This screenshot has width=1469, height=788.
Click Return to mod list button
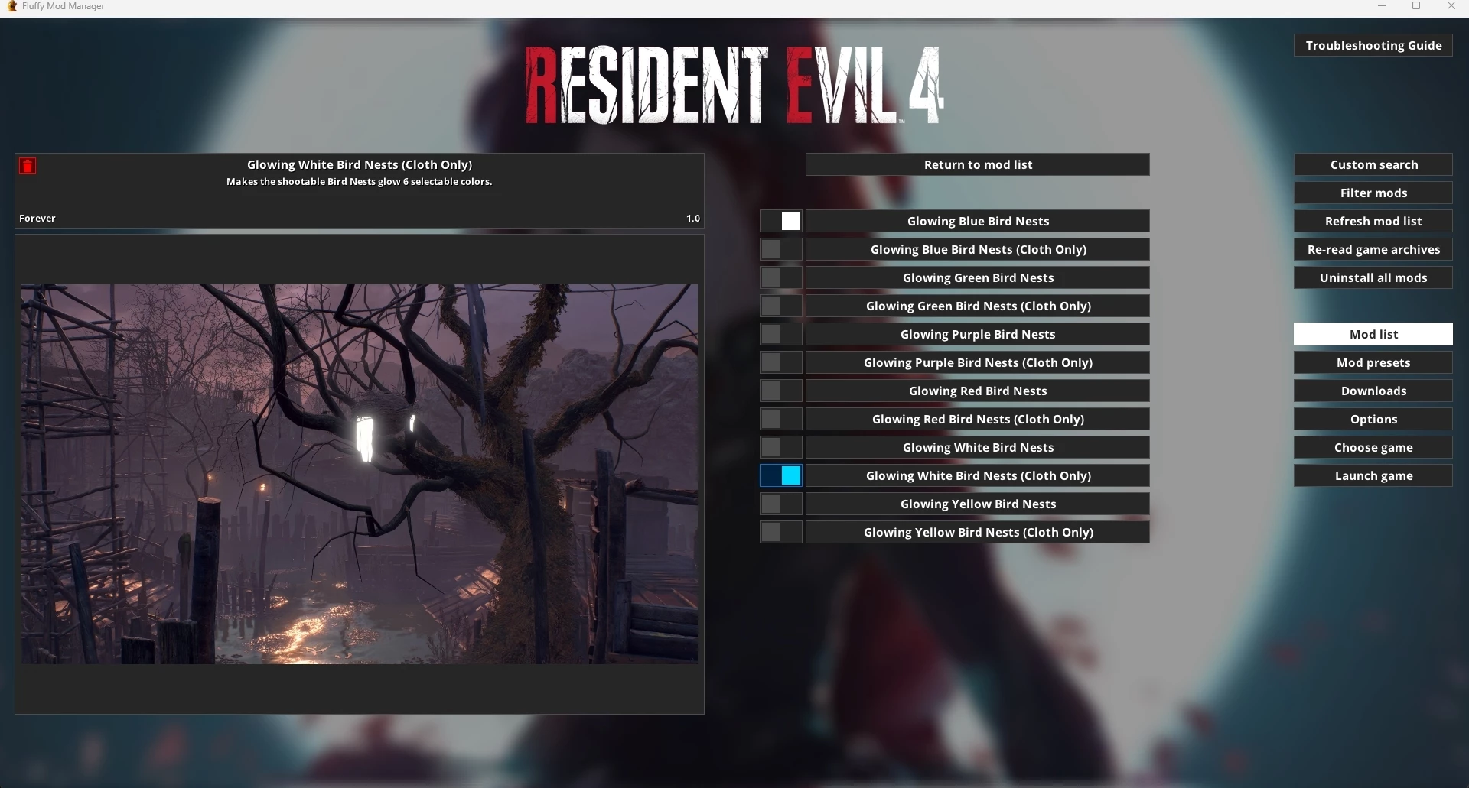978,164
